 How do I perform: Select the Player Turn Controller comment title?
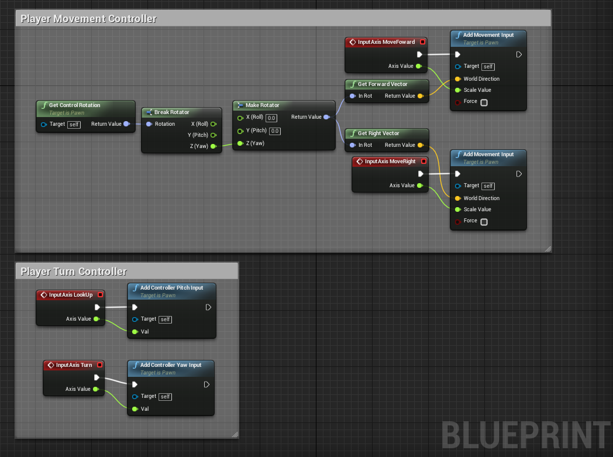click(74, 272)
